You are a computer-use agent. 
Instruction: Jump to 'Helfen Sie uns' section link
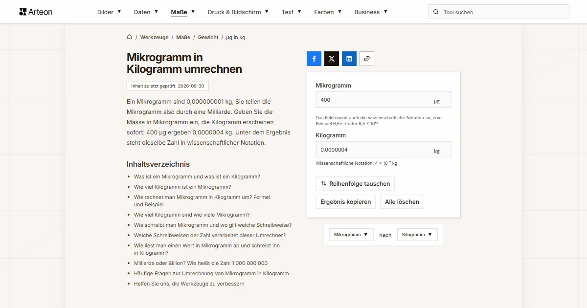point(189,284)
